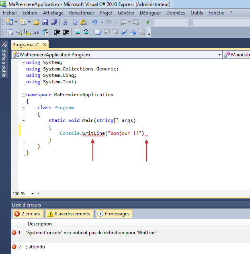Viewport: 250px width, 254px height.
Task: Click the Paste clipboard icon
Action: [x=83, y=22]
